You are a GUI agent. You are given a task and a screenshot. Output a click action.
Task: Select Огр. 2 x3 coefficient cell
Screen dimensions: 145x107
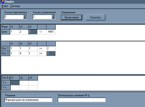(x=33, y=53)
